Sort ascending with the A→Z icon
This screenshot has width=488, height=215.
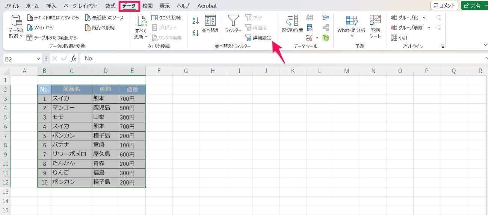(195, 21)
